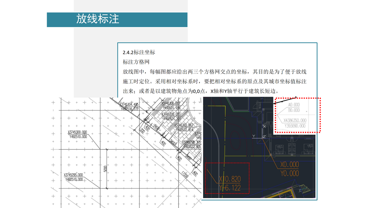371x208 pixels.
Task: Click the X3745305.000 annotation on the hatched area
Action: point(171,114)
